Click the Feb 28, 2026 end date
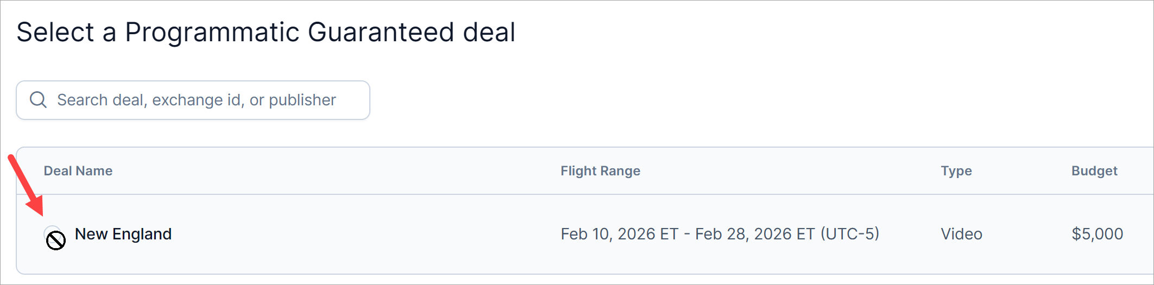The height and width of the screenshot is (285, 1154). pos(754,234)
